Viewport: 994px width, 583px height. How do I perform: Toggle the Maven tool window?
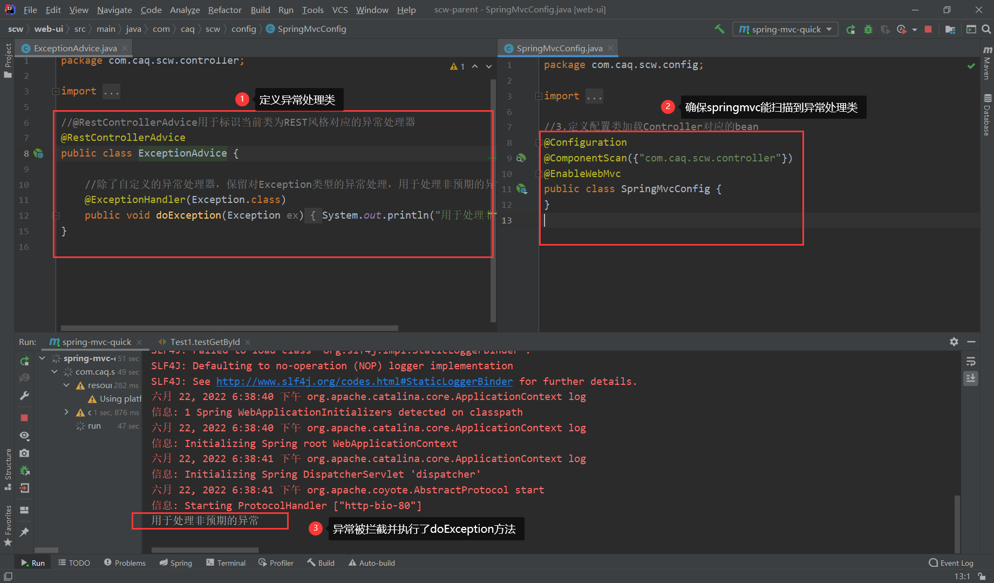click(987, 63)
